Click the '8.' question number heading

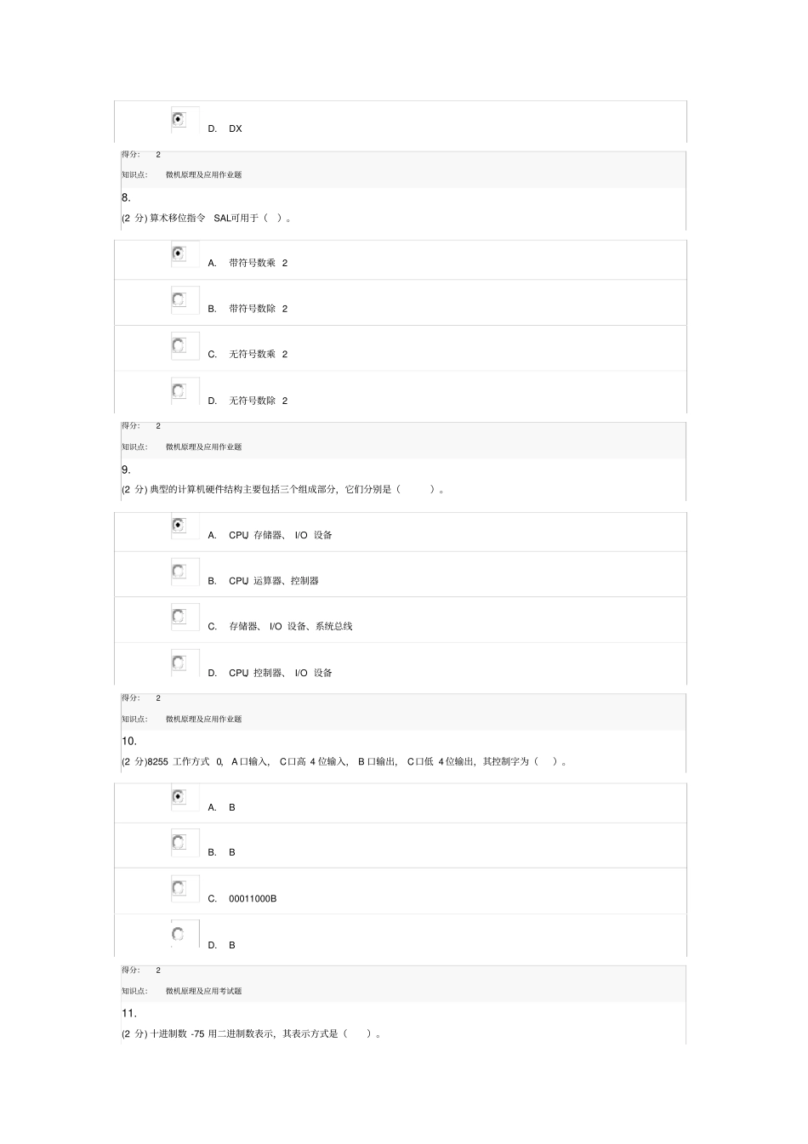point(126,197)
